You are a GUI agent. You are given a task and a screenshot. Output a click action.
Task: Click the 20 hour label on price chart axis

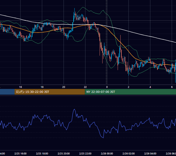64,87
